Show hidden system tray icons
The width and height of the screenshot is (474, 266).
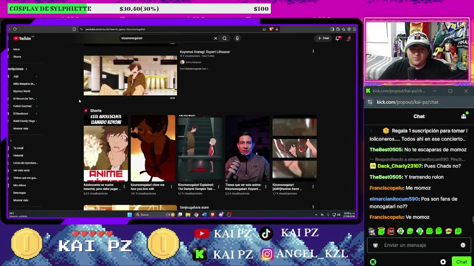(316, 215)
